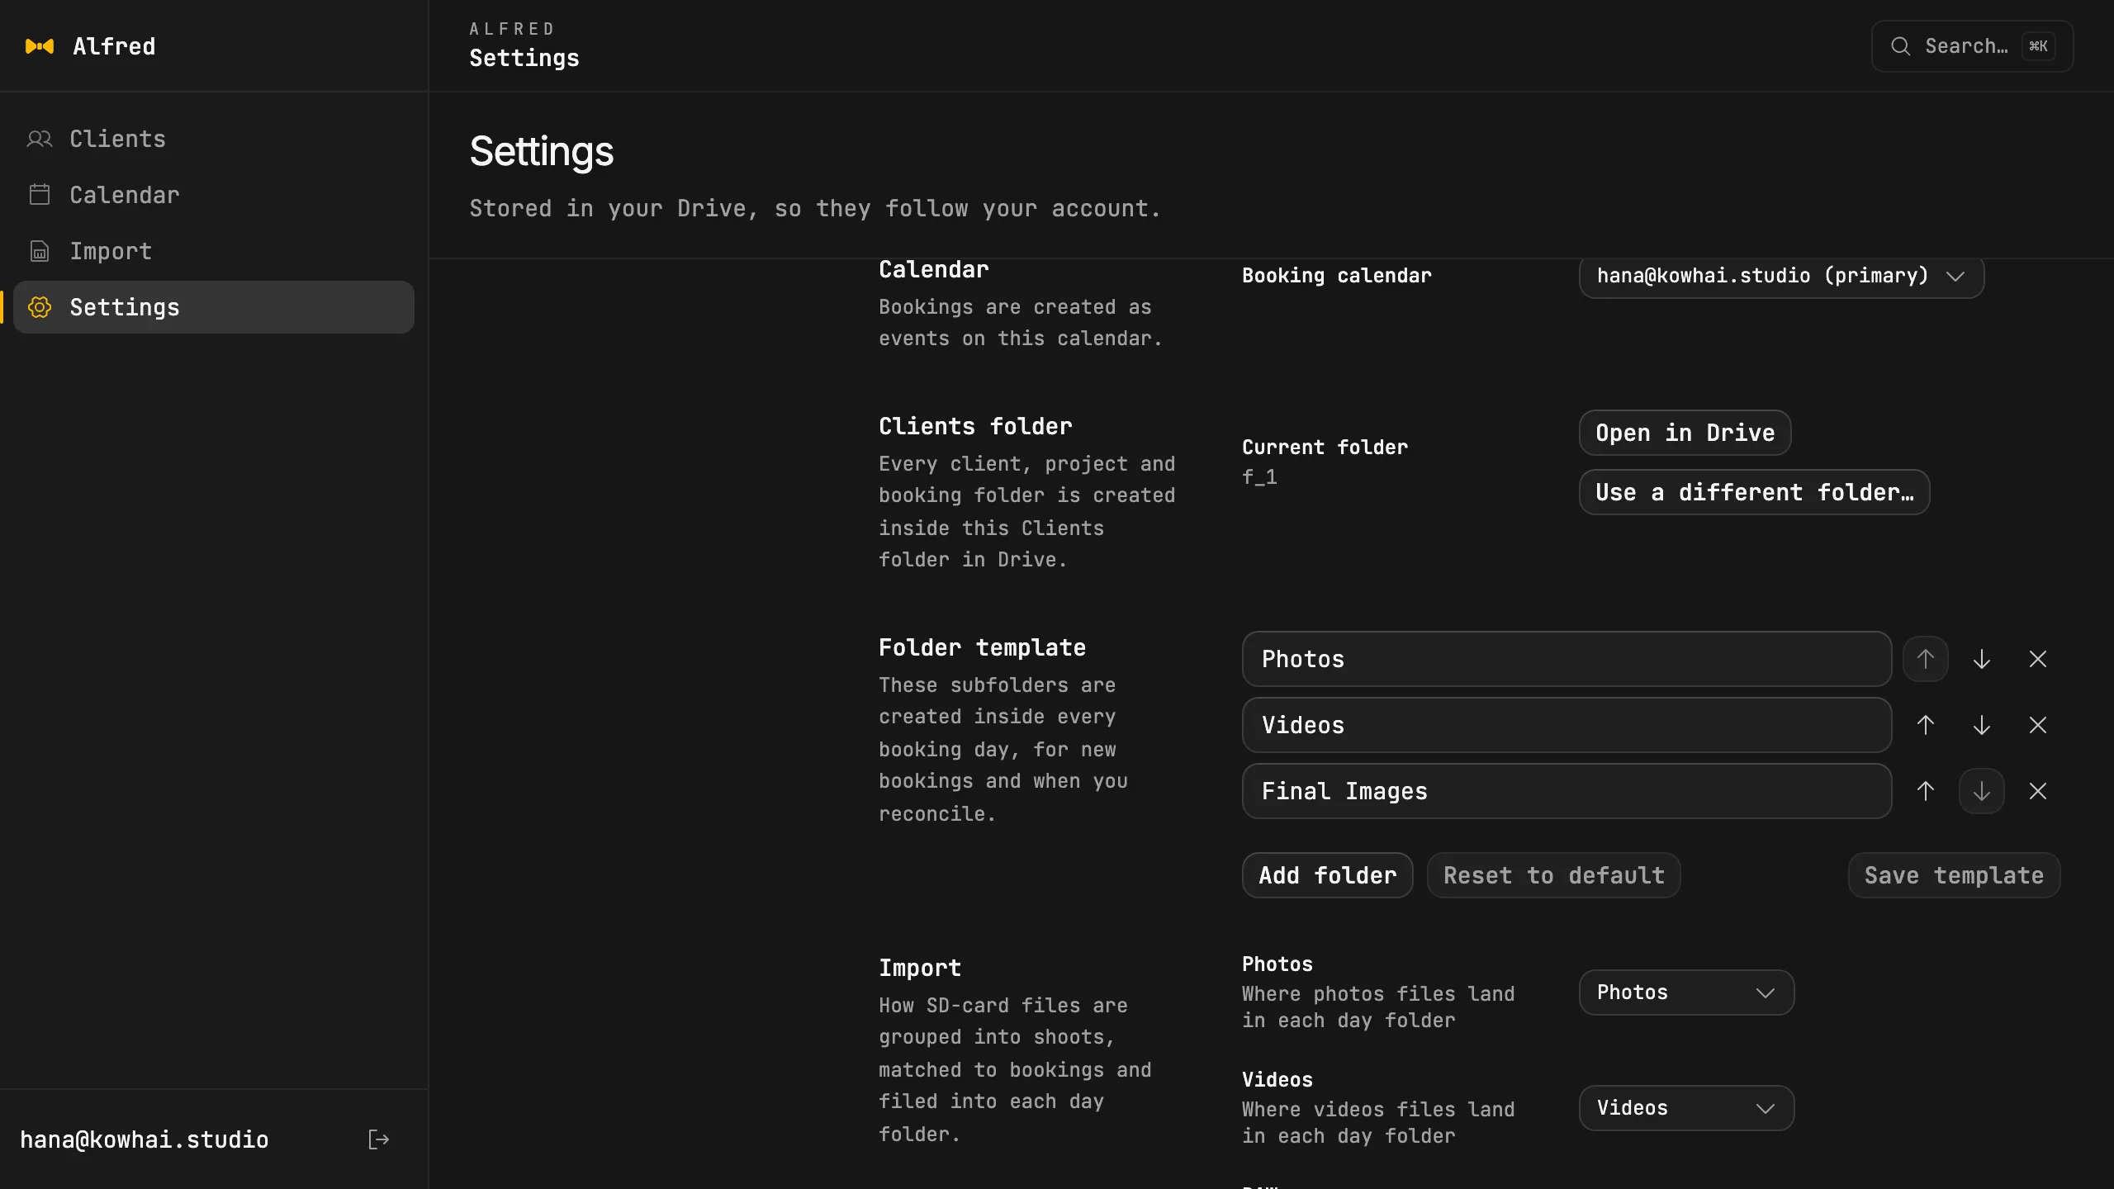2114x1189 pixels.
Task: Click Reset to default button
Action: tap(1553, 875)
